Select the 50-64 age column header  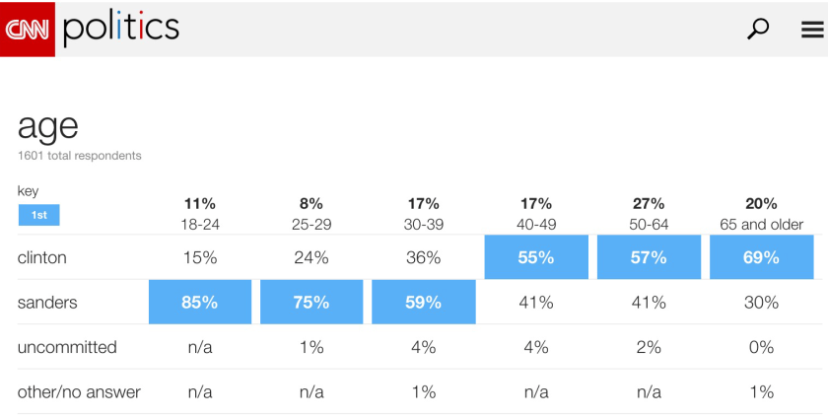coord(649,214)
